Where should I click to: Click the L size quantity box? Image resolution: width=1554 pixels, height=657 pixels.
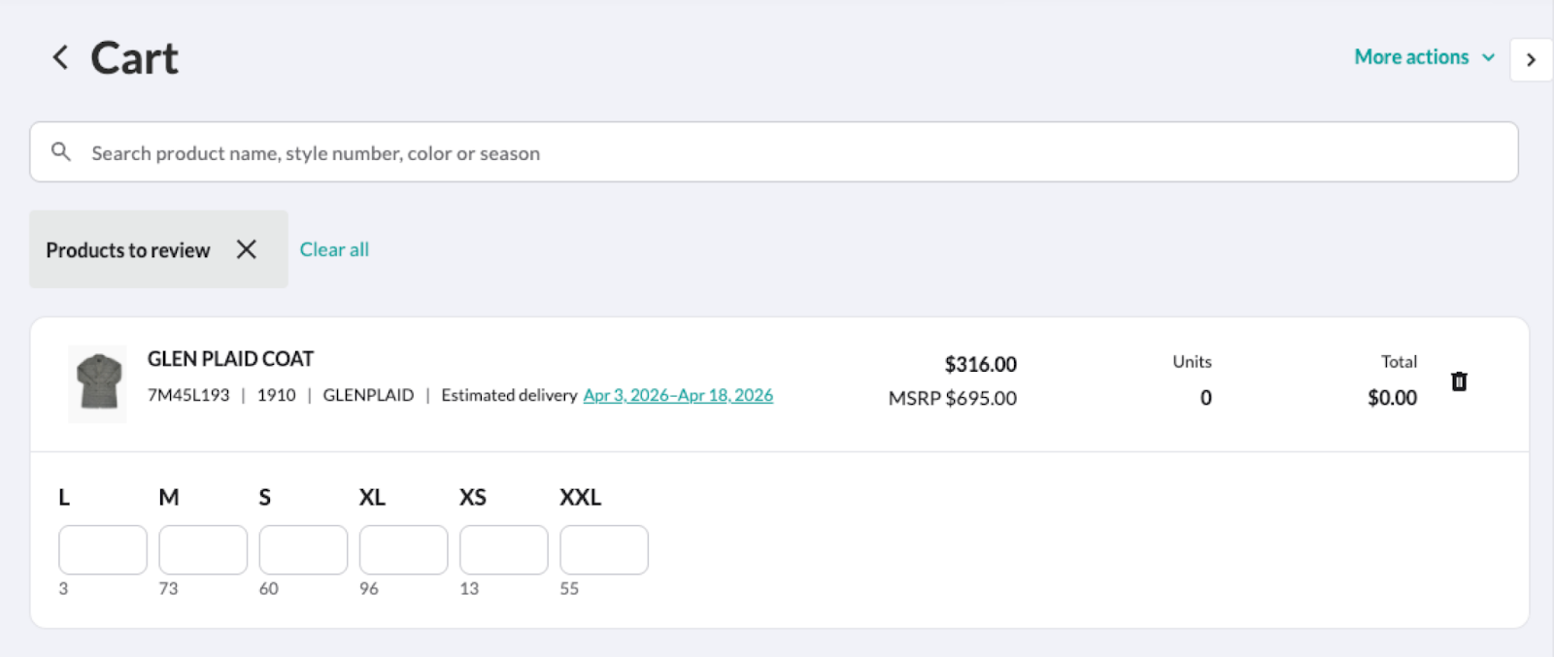[x=102, y=549]
